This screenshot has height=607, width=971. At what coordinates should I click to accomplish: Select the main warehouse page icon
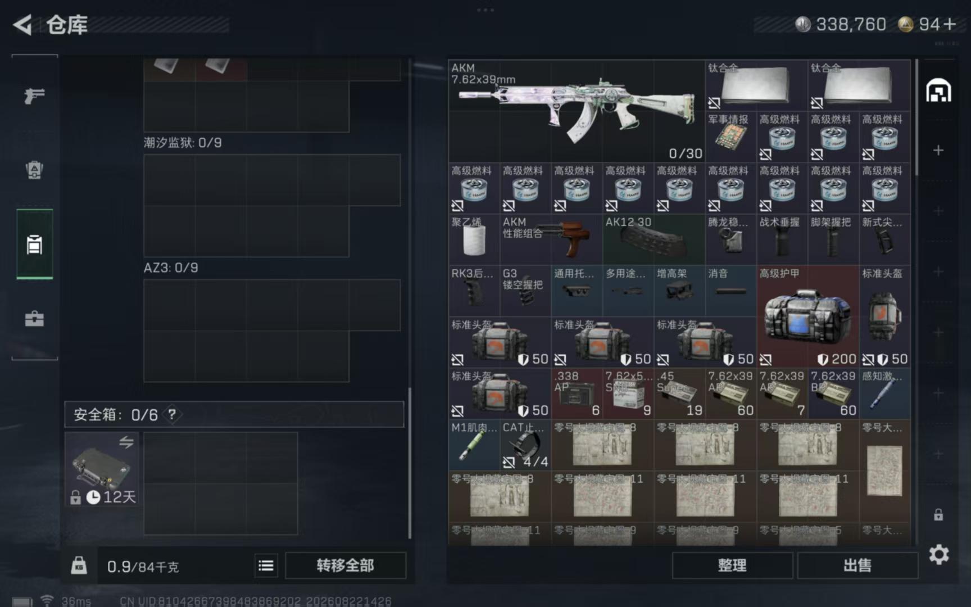[938, 90]
